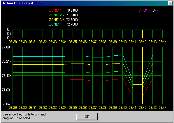Click the 75.21 y-axis label
The width and height of the screenshot is (174, 123).
6,62
